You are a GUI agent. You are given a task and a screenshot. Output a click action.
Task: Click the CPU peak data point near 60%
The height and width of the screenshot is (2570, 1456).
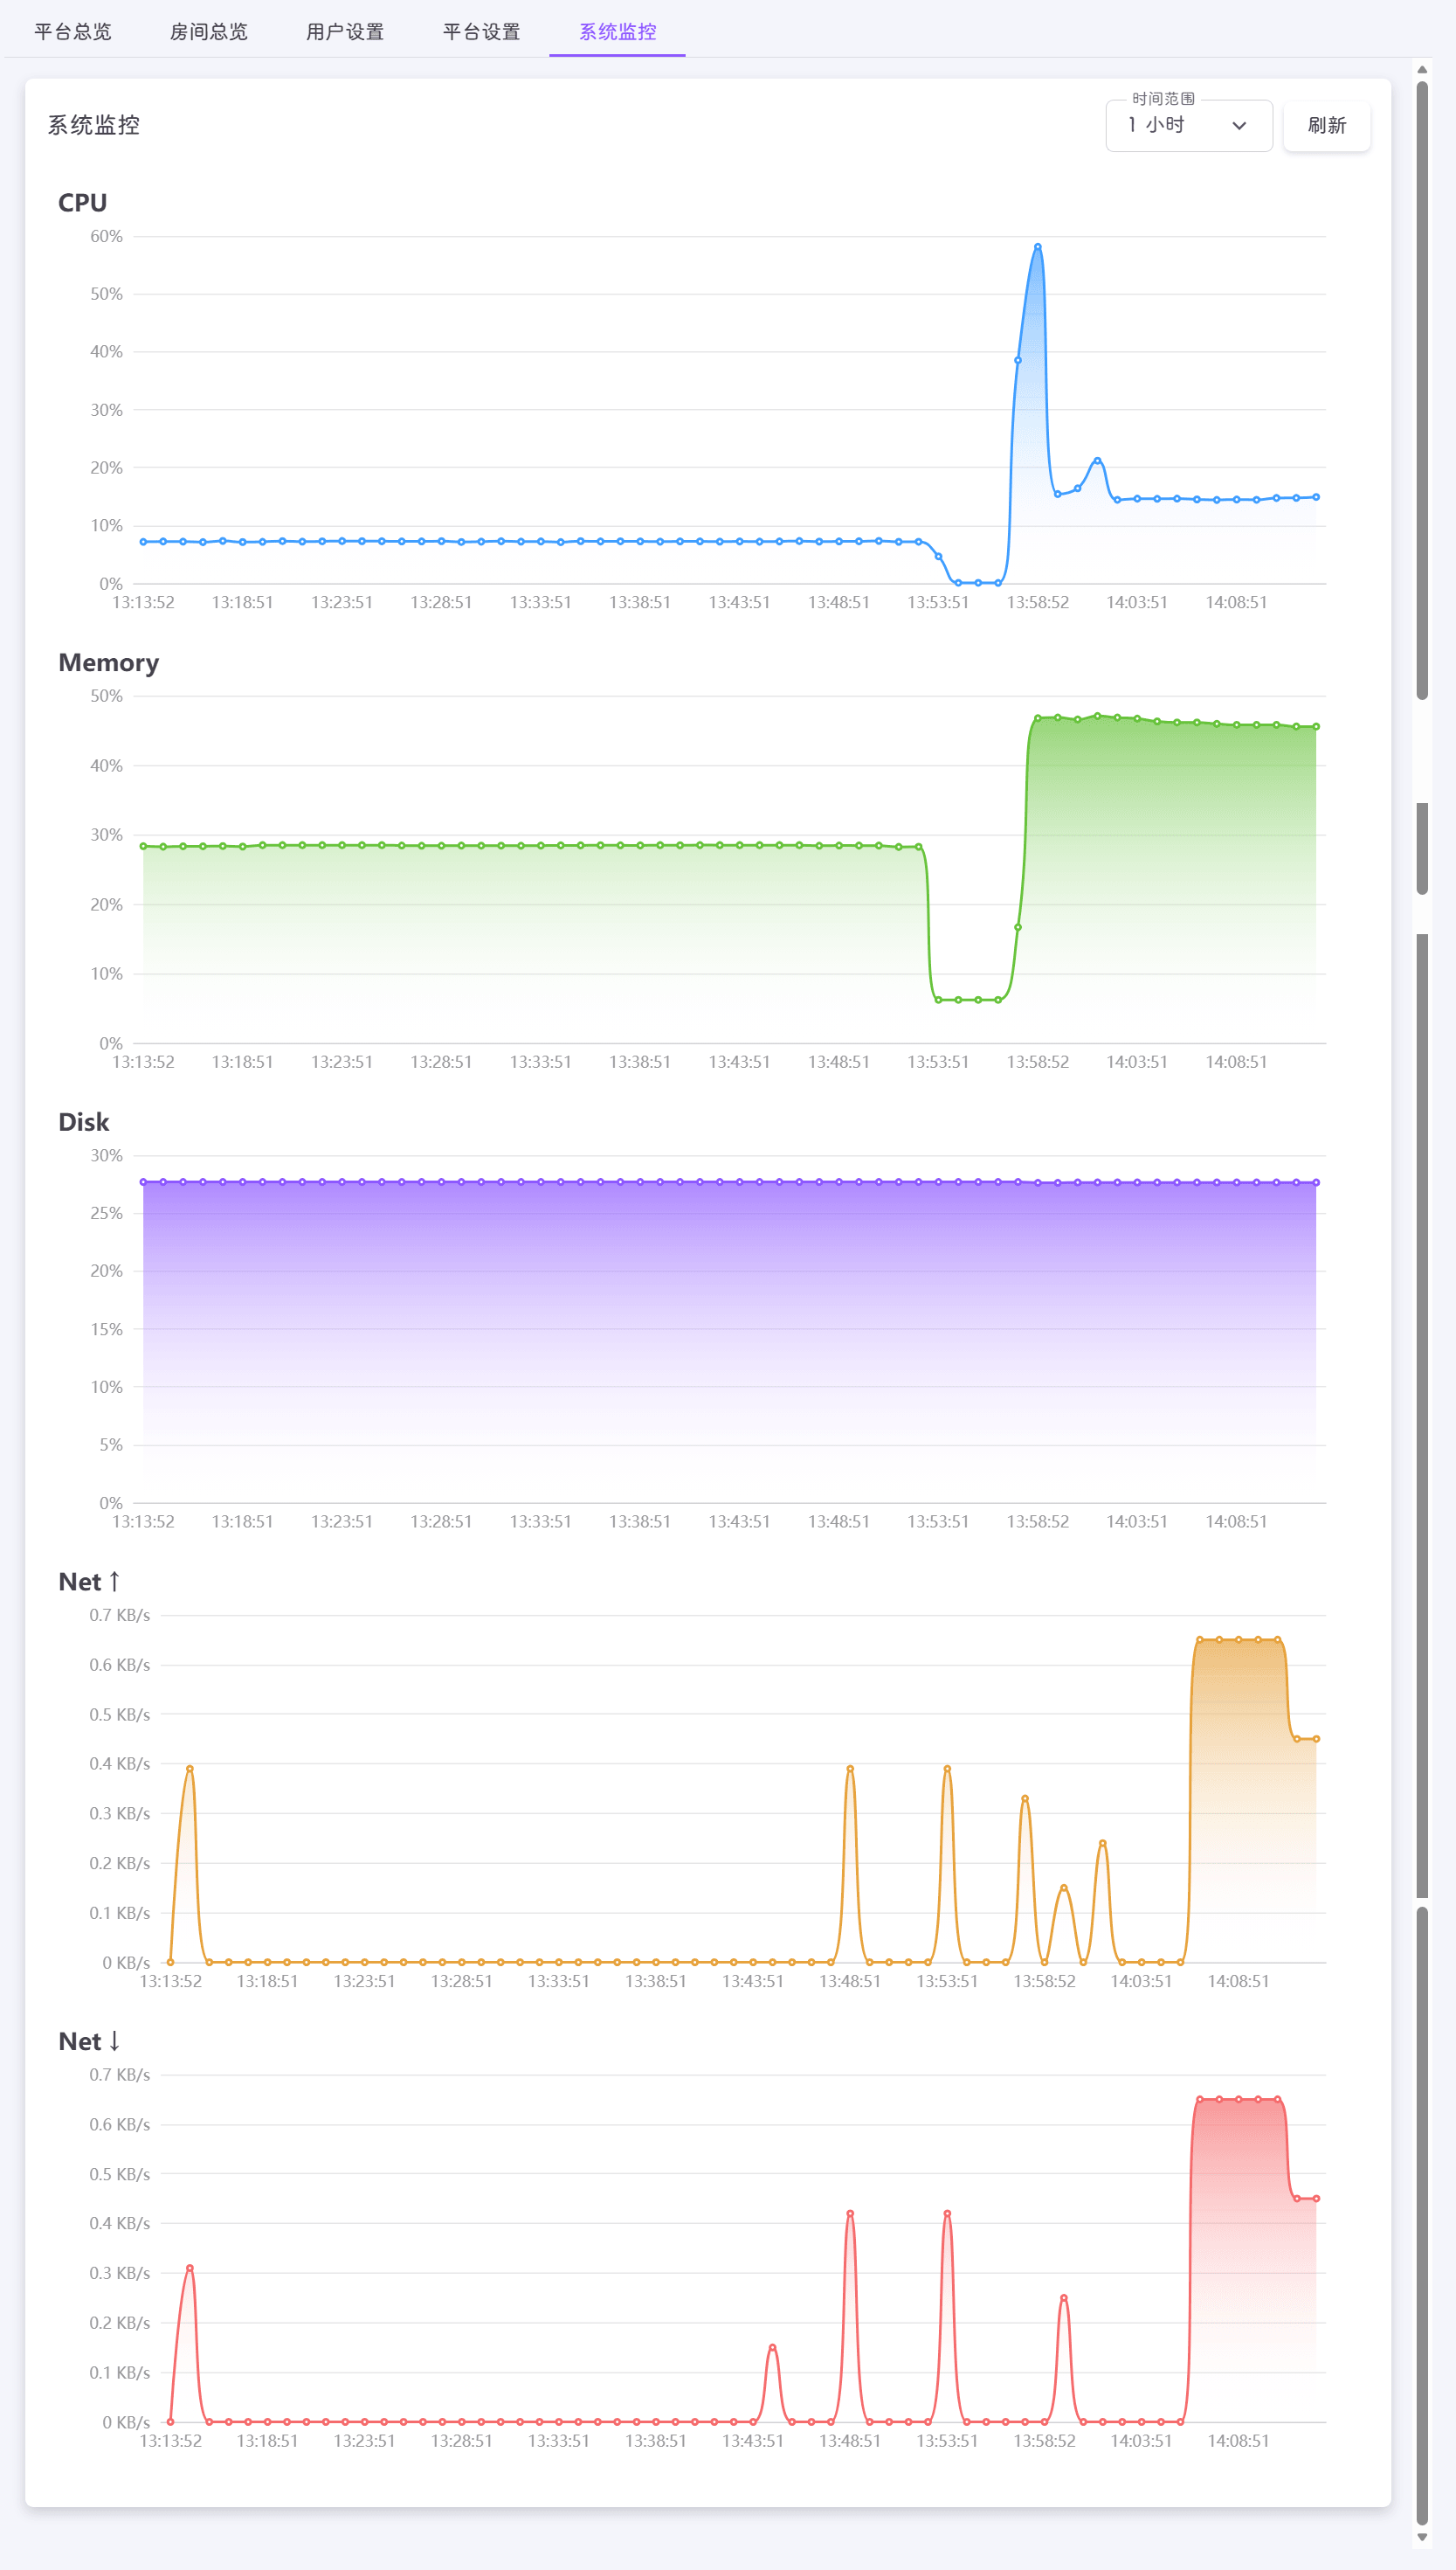point(1037,247)
